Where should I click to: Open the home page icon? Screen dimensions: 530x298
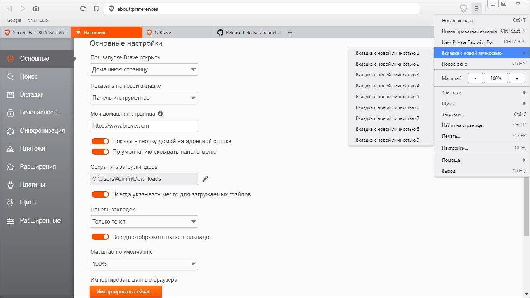pos(36,9)
